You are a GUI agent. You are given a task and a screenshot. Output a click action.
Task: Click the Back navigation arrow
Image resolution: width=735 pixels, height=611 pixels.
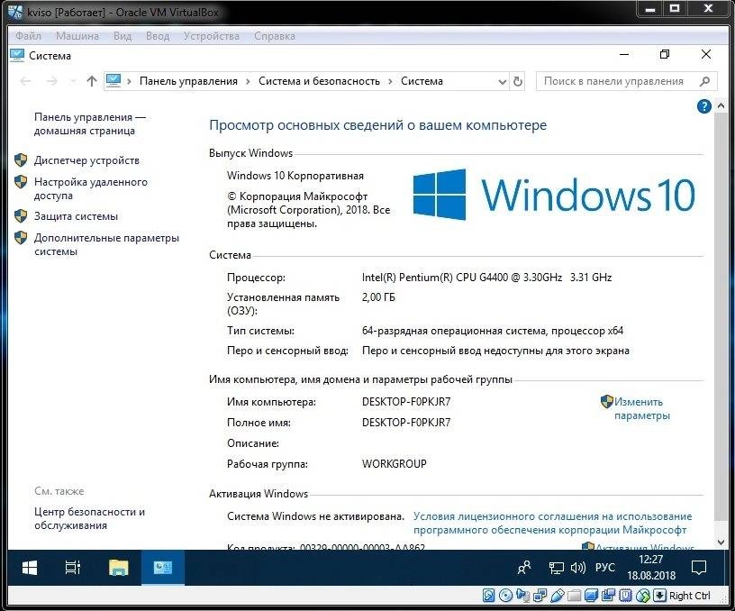26,81
